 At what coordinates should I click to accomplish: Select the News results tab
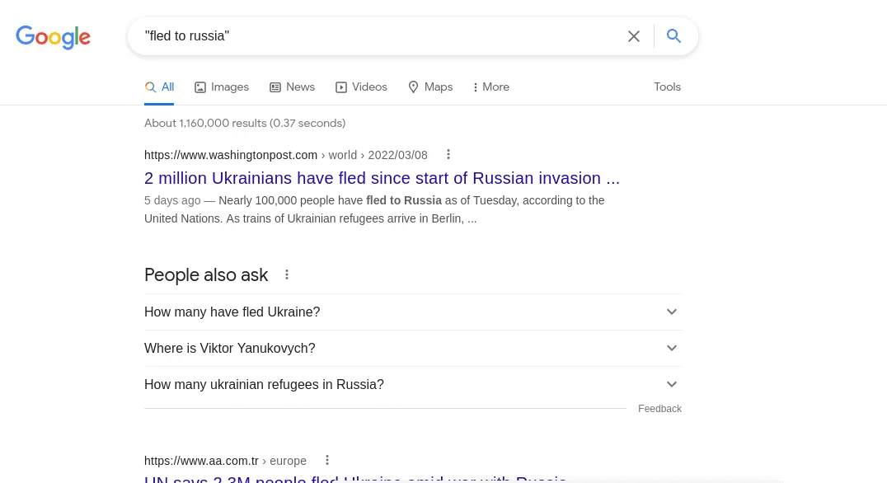pos(292,87)
